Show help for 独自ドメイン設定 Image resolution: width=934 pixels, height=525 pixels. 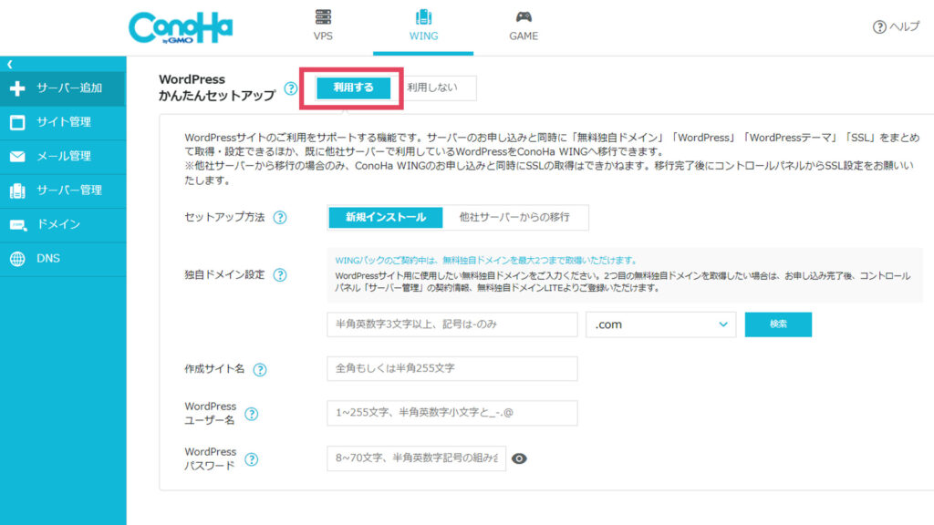[x=279, y=275]
